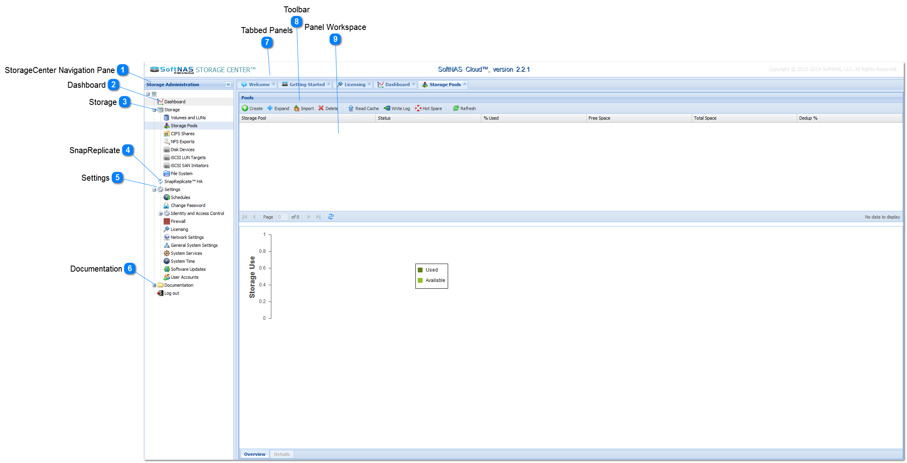907x463 pixels.
Task: Open System Time tree item
Action: 183,261
